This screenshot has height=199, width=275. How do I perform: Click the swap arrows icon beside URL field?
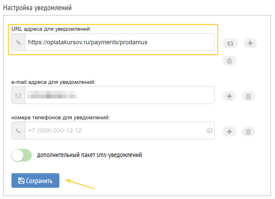click(230, 43)
